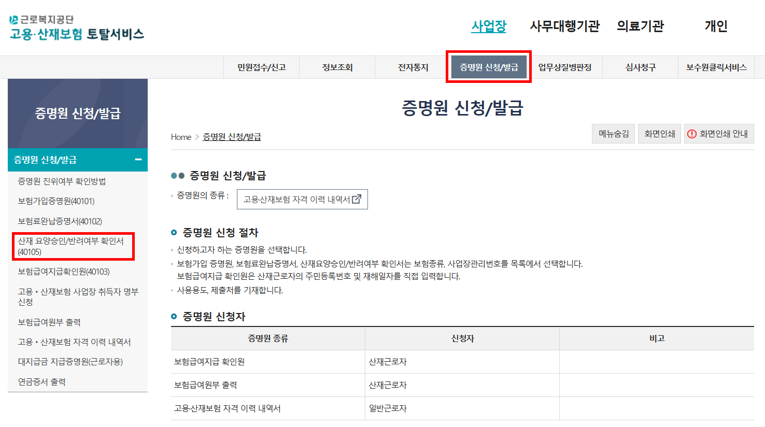Switch to the 사업장 top tab
Image resolution: width=765 pixels, height=427 pixels.
click(x=489, y=26)
